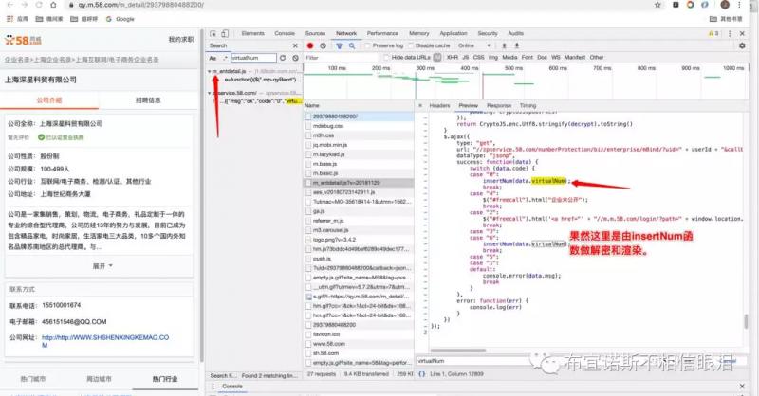The width and height of the screenshot is (759, 396).
Task: Click 我的求职 link
Action: coord(181,40)
